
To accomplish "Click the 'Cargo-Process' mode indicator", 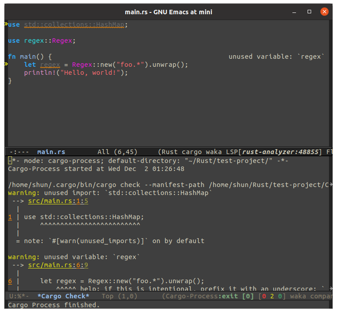I will point(192,296).
